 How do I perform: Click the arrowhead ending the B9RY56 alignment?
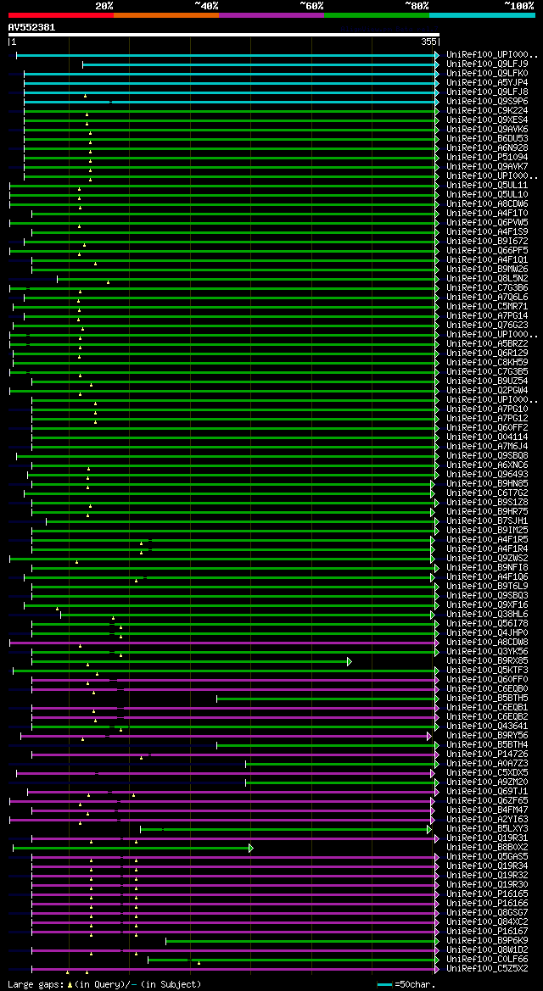pyautogui.click(x=429, y=736)
